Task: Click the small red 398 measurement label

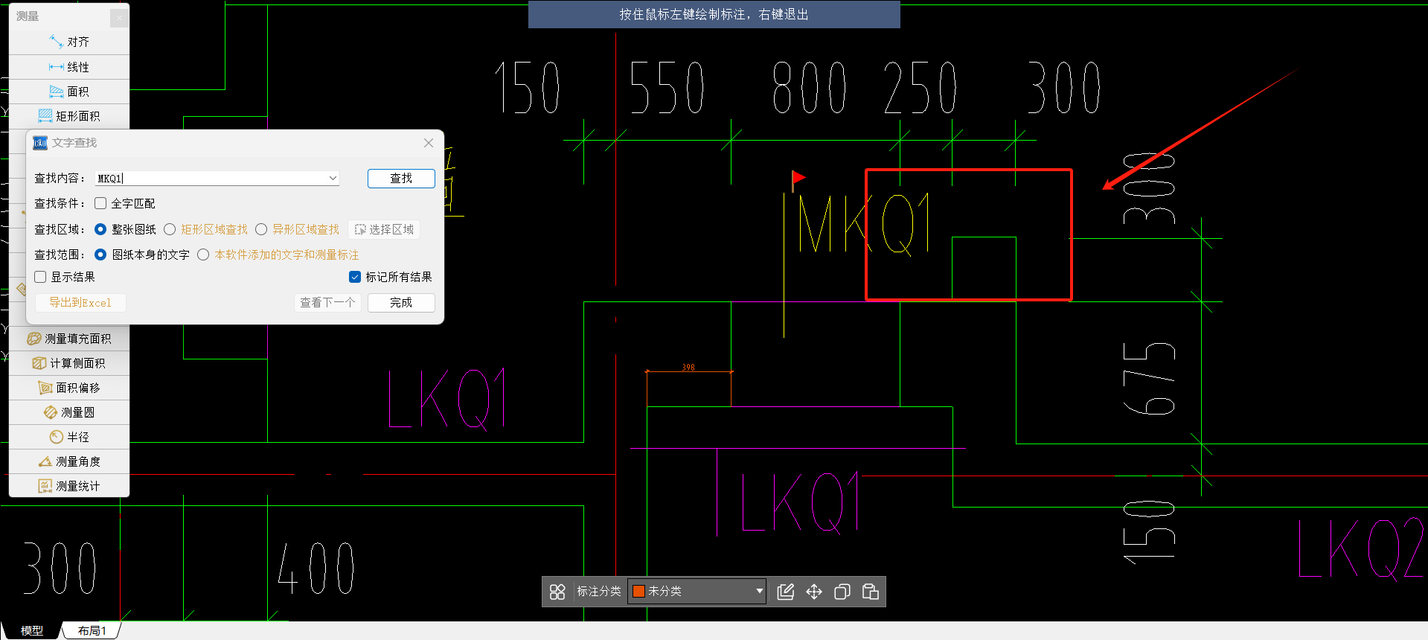Action: click(688, 367)
